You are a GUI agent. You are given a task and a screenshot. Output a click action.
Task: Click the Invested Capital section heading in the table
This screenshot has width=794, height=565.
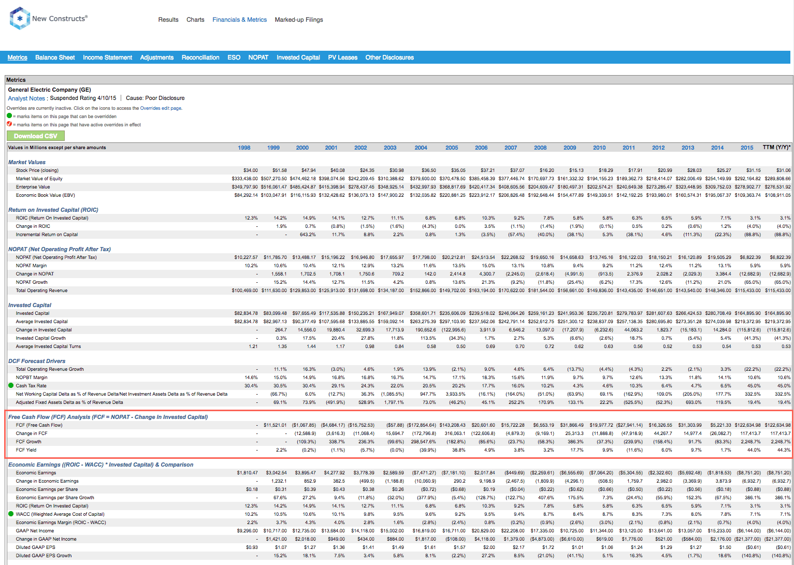tap(30, 305)
